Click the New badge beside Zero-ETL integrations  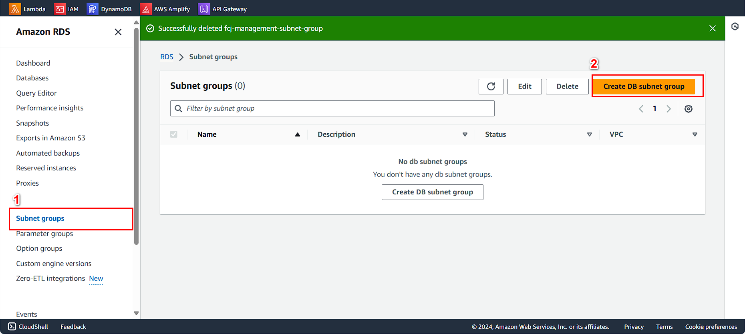tap(96, 278)
